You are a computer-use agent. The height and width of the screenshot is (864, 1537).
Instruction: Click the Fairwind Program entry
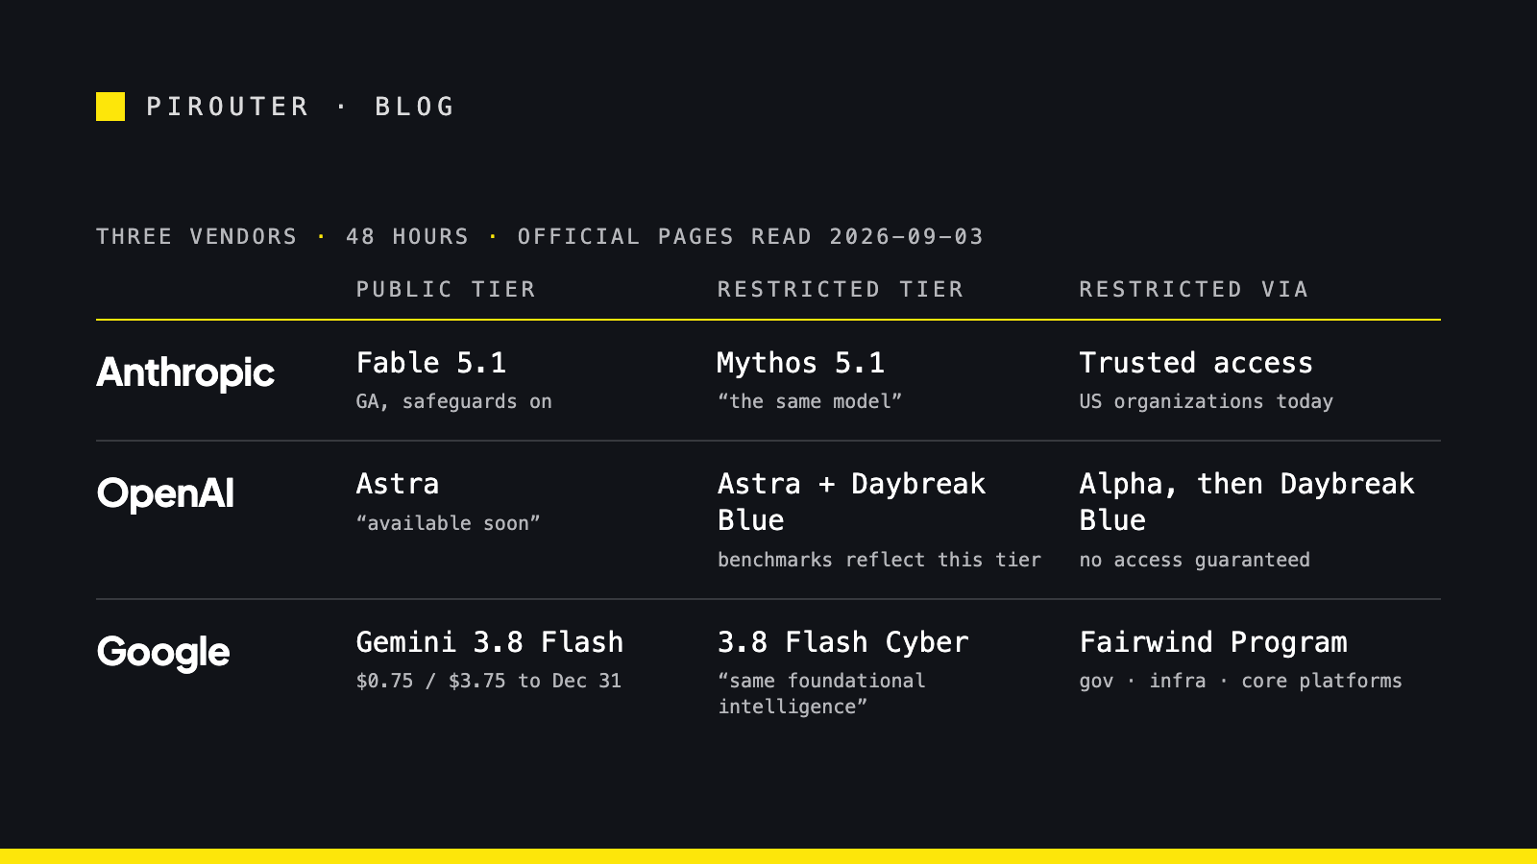tap(1213, 642)
